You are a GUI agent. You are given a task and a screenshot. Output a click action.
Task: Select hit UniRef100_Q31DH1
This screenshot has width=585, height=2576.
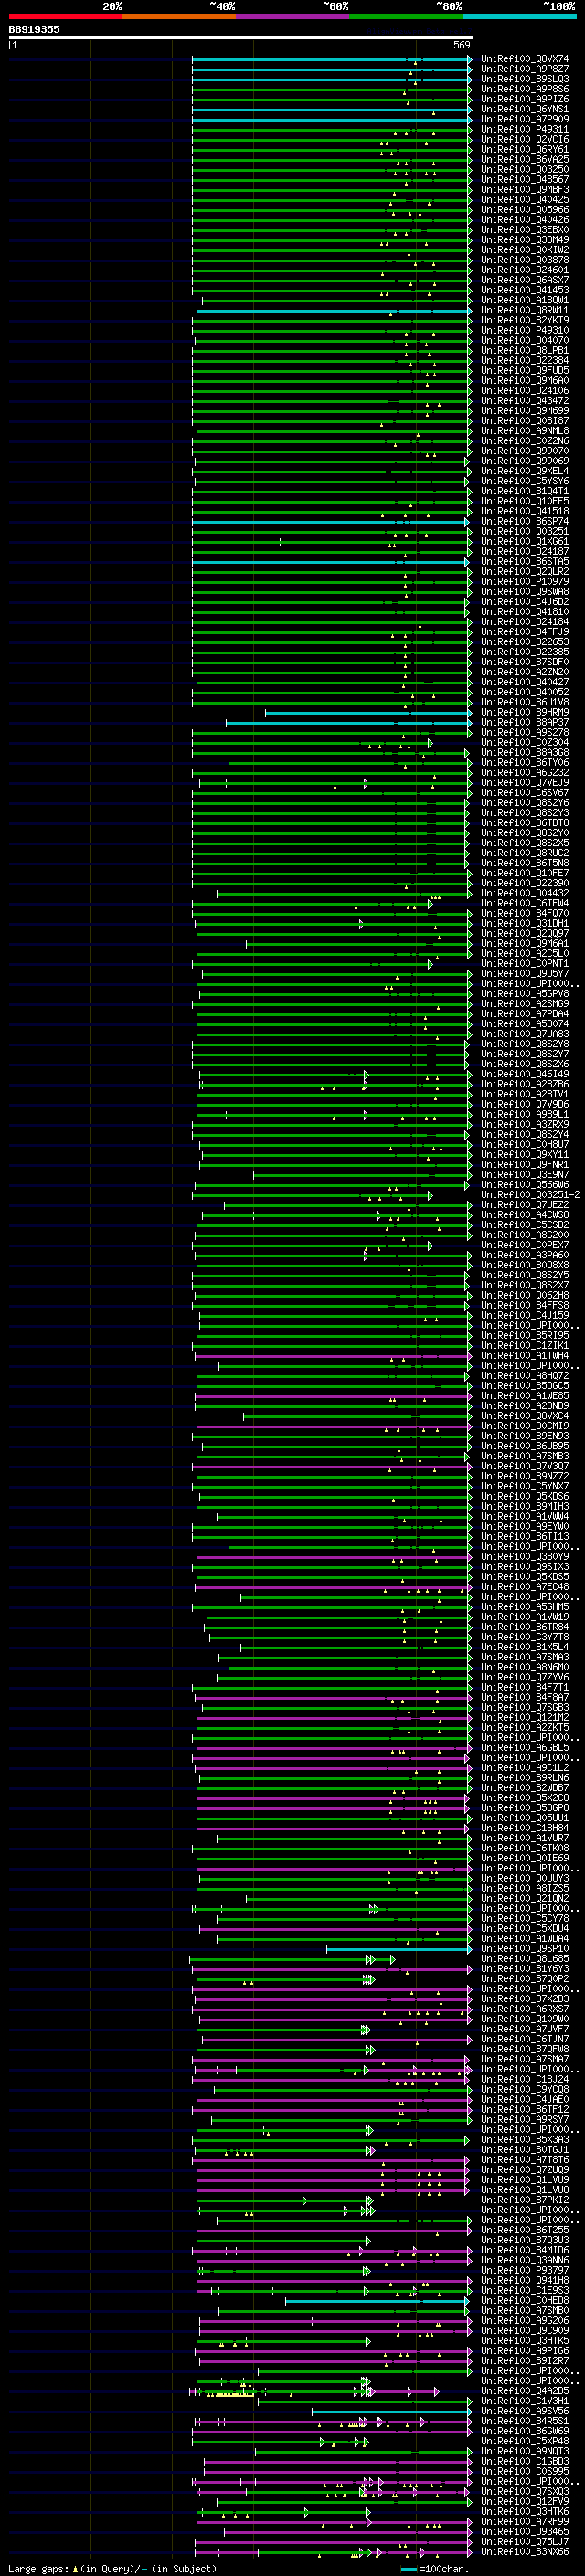coord(524,923)
